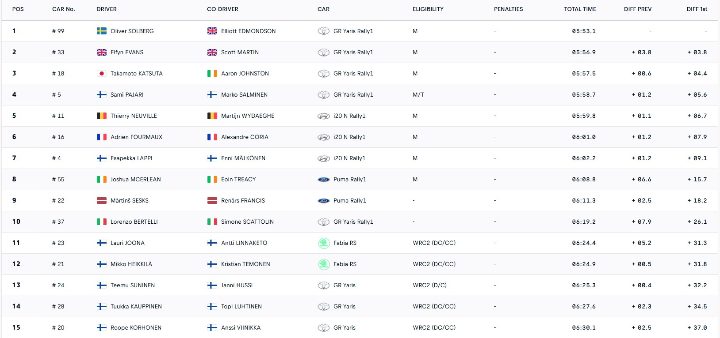Select the DRIVER column header
This screenshot has width=720, height=338.
pyautogui.click(x=107, y=9)
